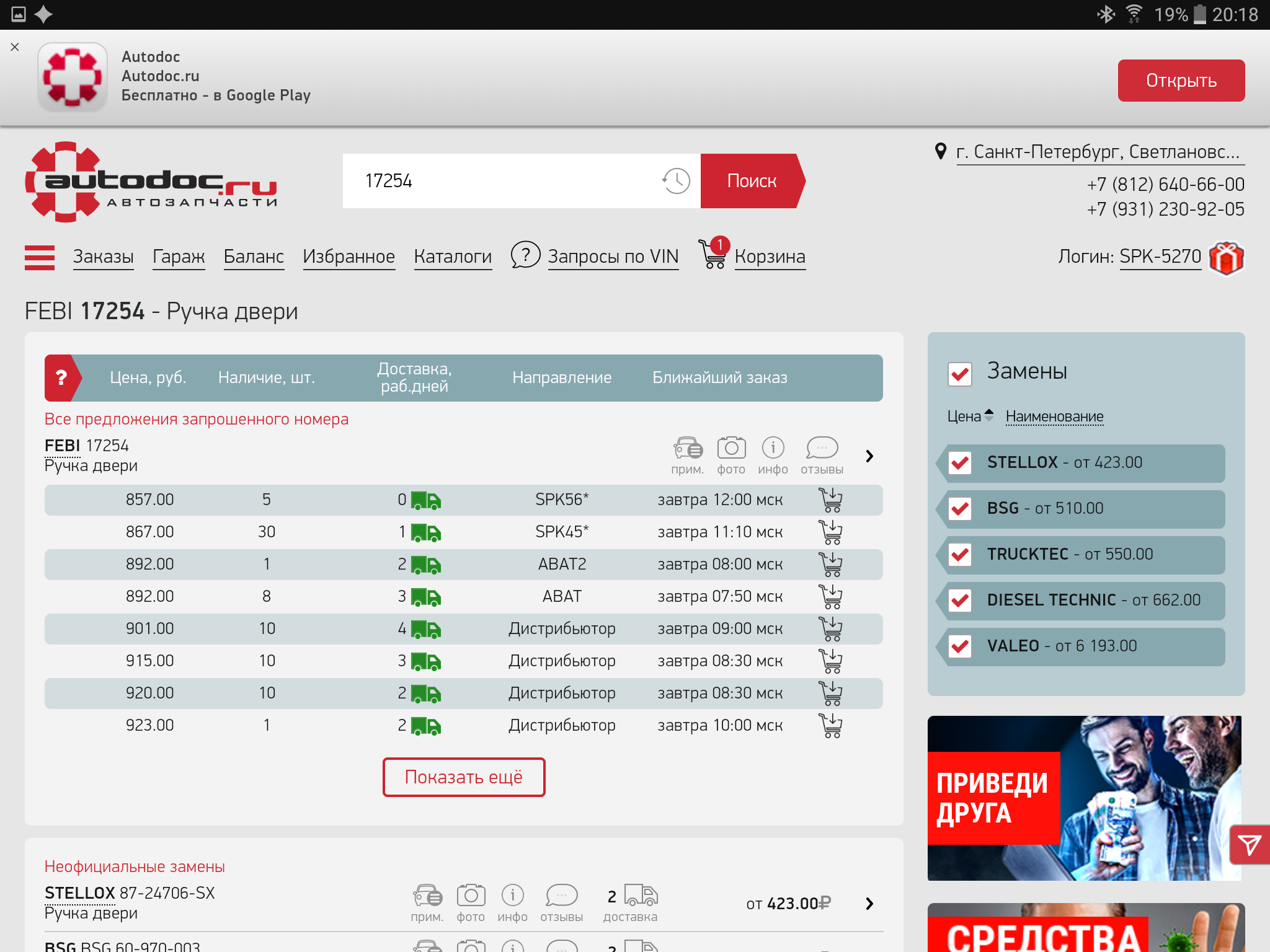Add the ABAT 07:50 offer to cart

[x=830, y=596]
